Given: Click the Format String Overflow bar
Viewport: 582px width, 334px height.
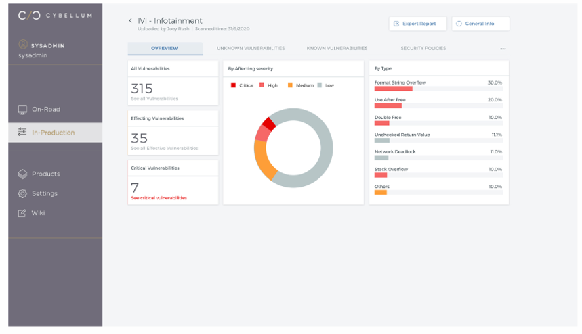Looking at the screenshot, I should [394, 89].
